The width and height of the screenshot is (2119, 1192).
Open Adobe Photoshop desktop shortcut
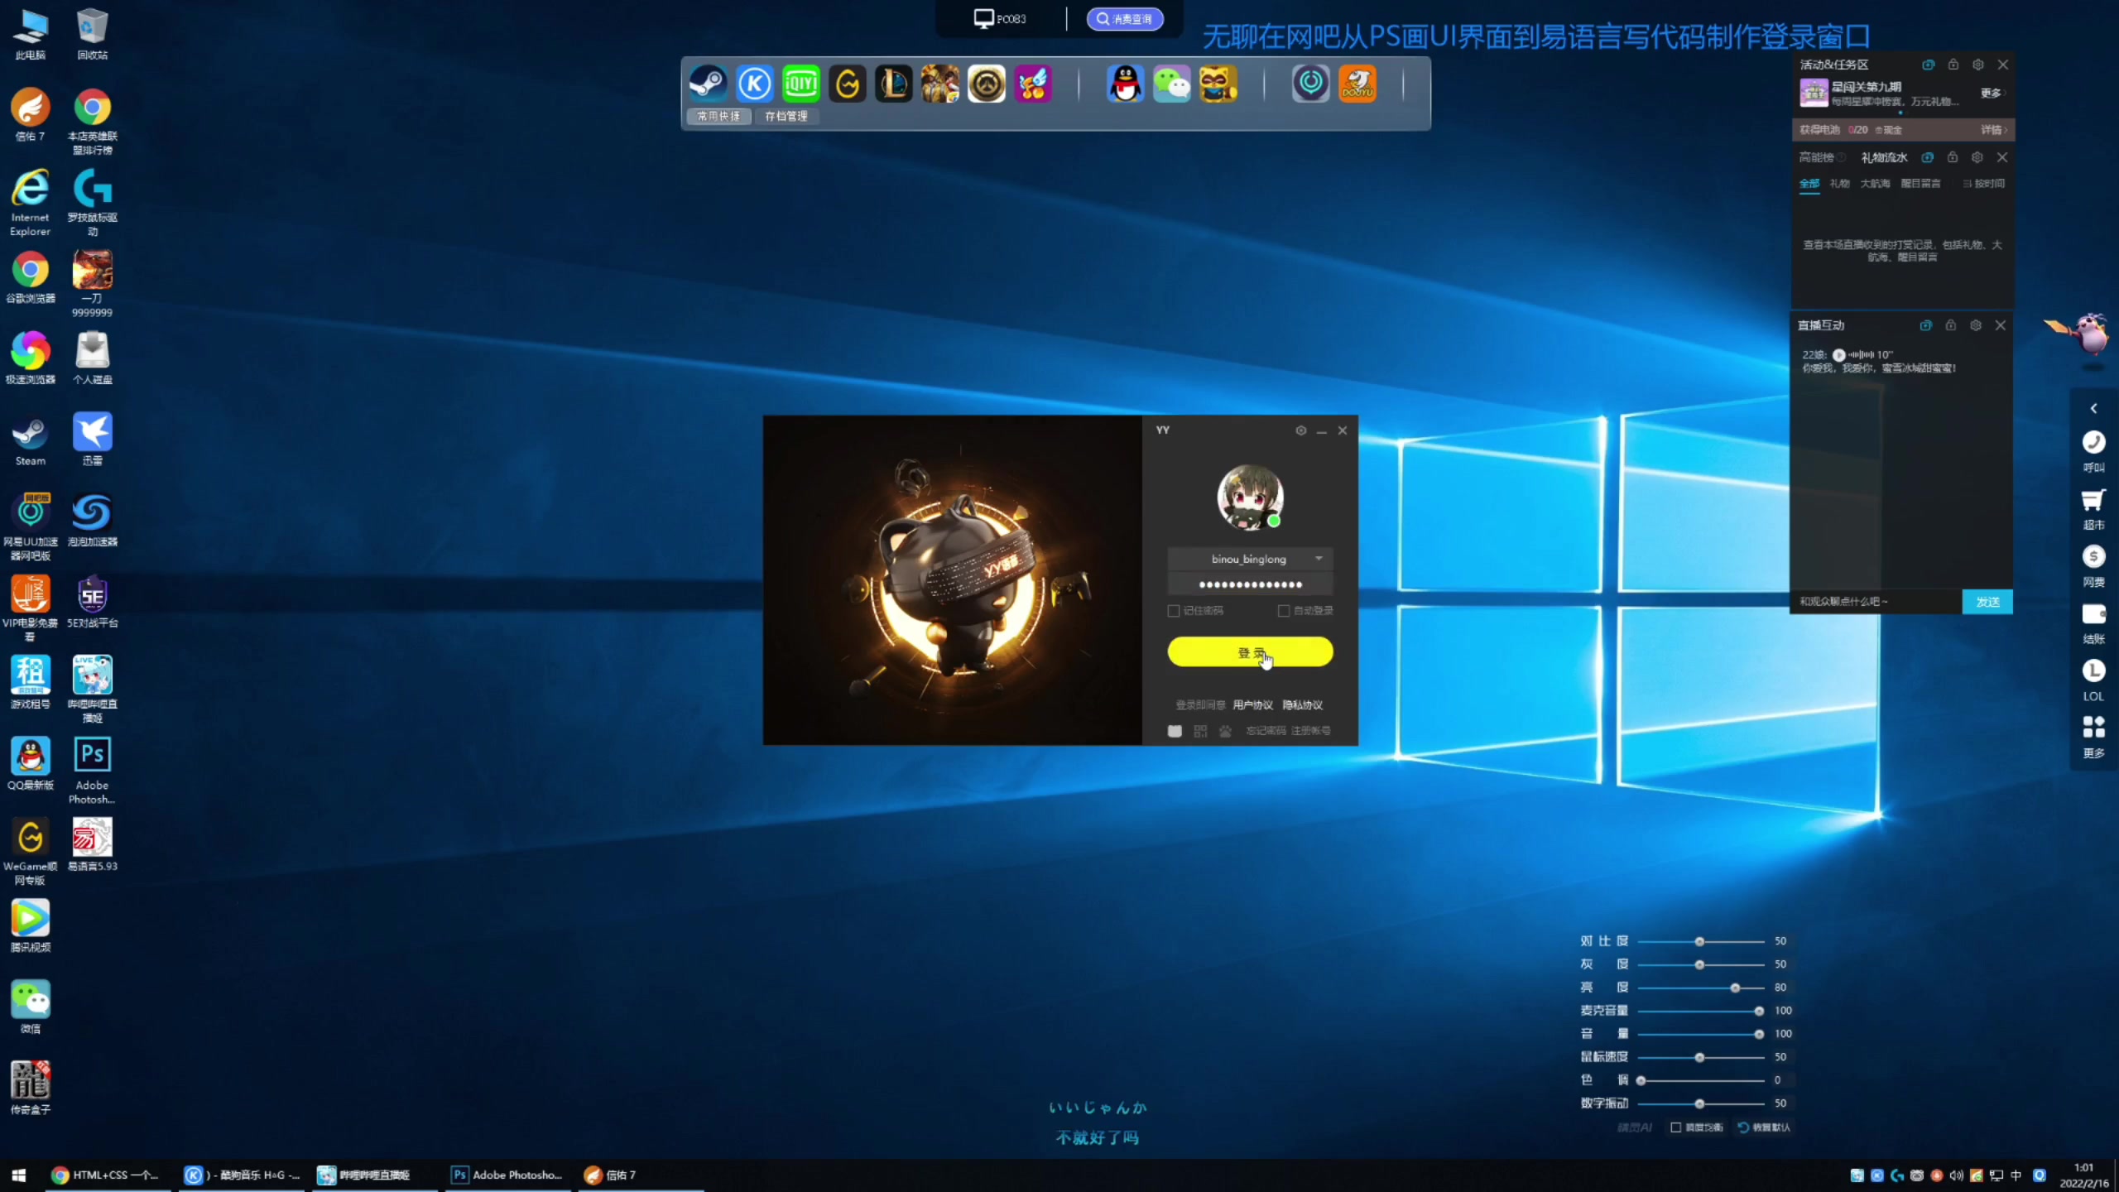92,769
